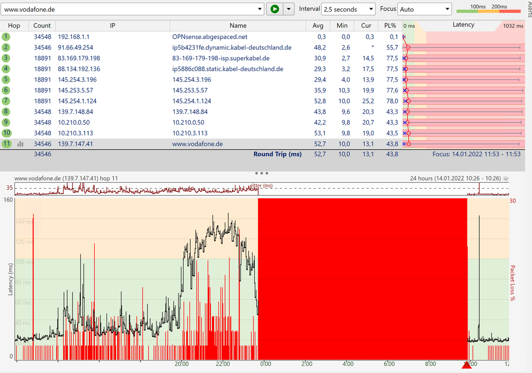This screenshot has height=373, width=532.
Task: Click the 1032 ms latency scale maximum
Action: [513, 26]
